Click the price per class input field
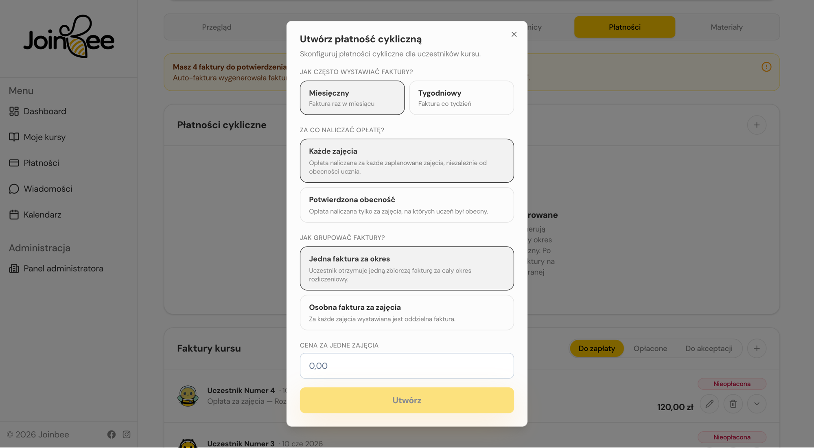The width and height of the screenshot is (814, 448). (407, 366)
